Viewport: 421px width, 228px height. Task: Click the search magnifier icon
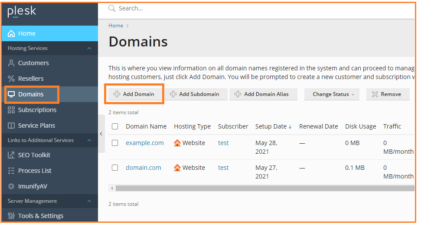click(112, 8)
